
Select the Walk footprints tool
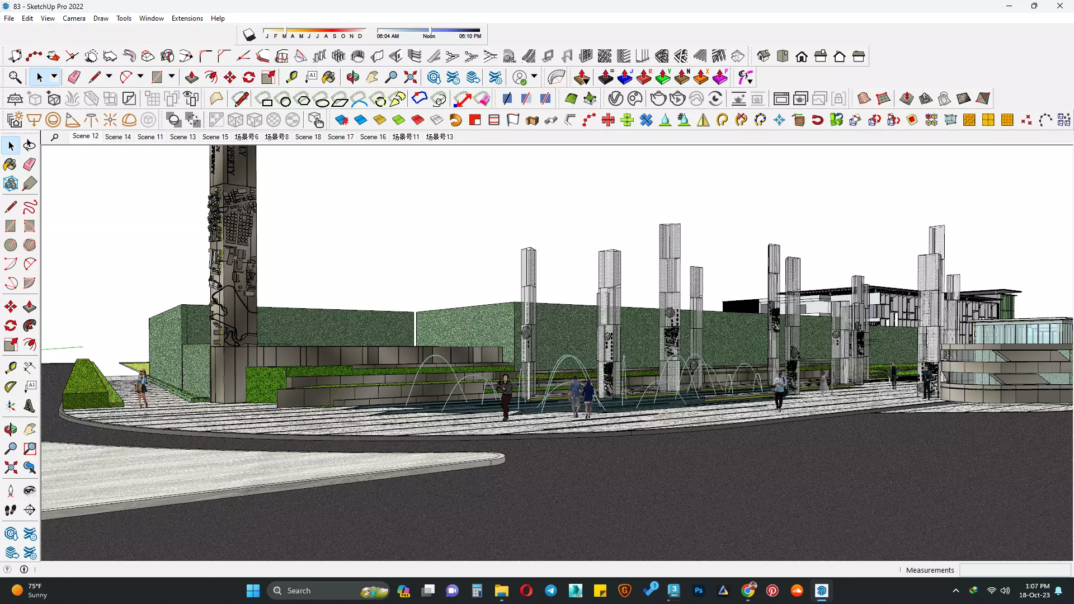[x=10, y=510]
